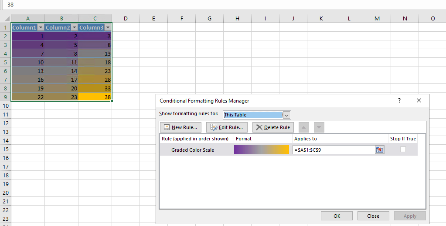Click the table resize handle at C9 corner
446x226 pixels.
click(x=112, y=101)
